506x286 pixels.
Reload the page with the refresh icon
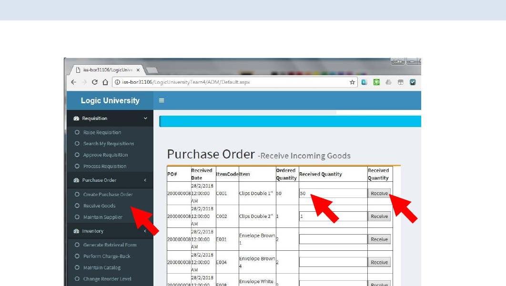click(x=94, y=82)
